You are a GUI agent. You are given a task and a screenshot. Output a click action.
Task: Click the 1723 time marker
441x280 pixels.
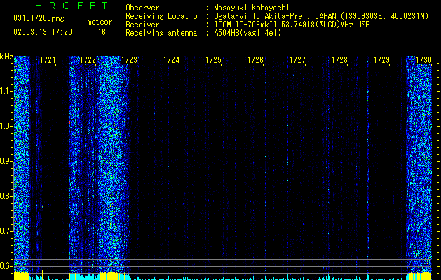click(129, 60)
